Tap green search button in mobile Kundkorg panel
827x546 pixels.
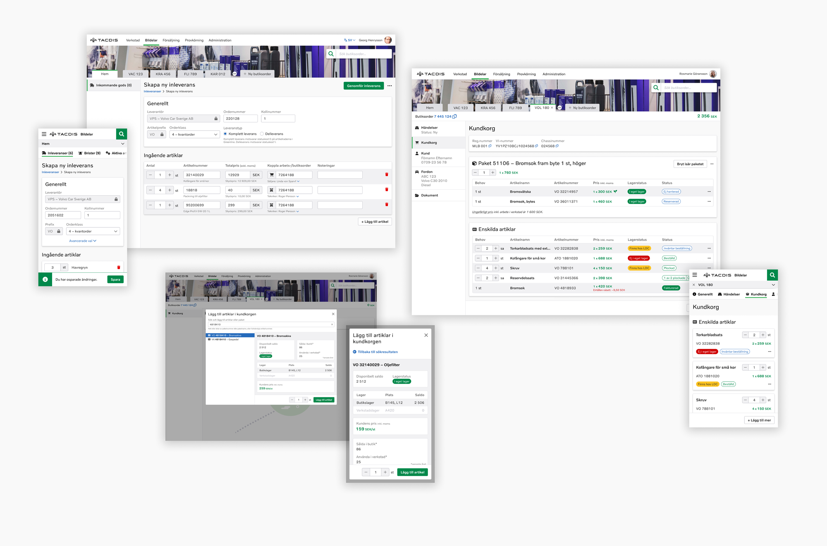point(772,275)
